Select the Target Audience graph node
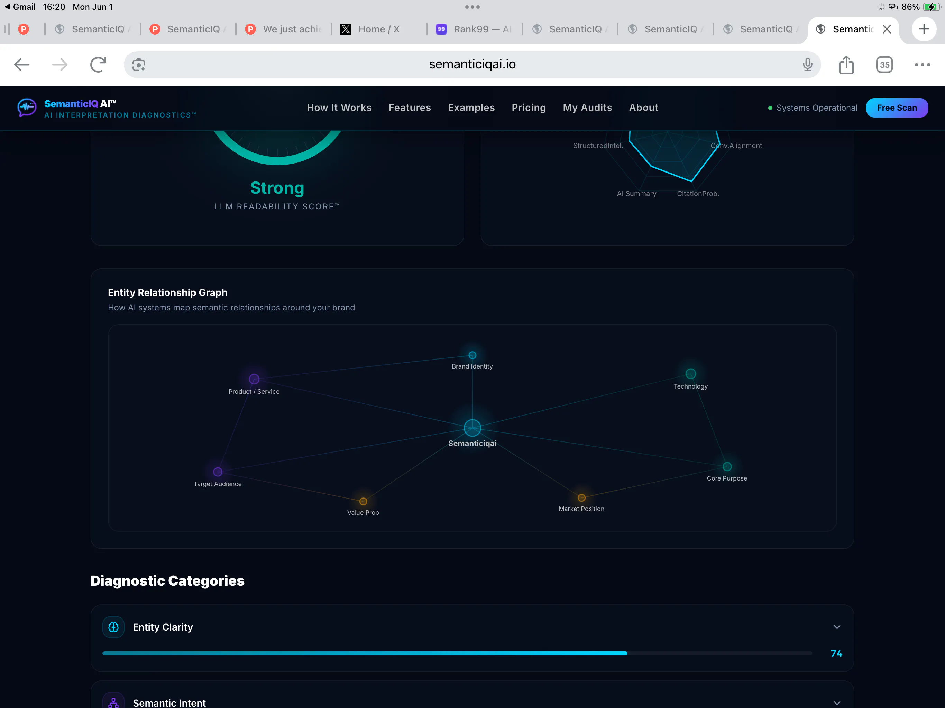The height and width of the screenshot is (708, 945). [218, 472]
